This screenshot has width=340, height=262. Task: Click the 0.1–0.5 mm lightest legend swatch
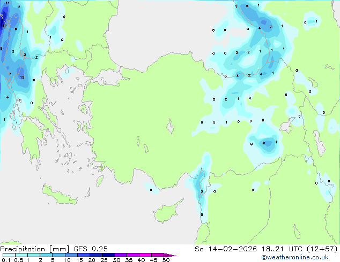pyautogui.click(x=9, y=255)
